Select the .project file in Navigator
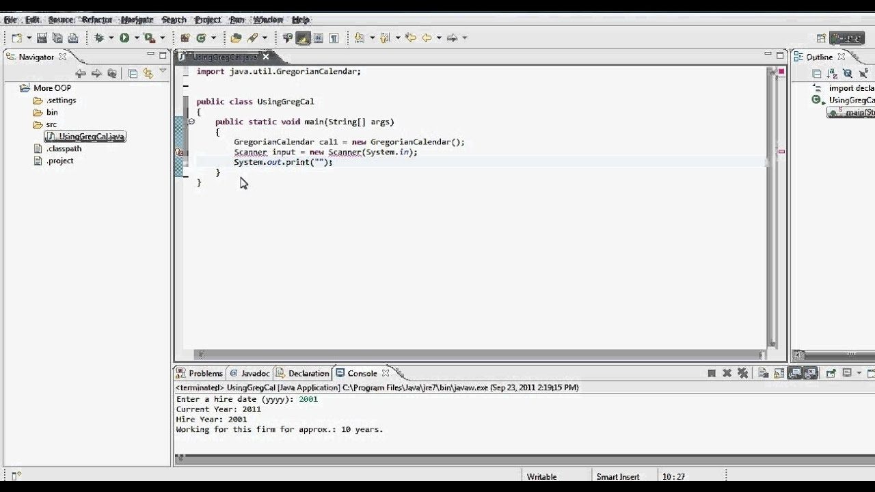This screenshot has width=875, height=492. [x=54, y=161]
